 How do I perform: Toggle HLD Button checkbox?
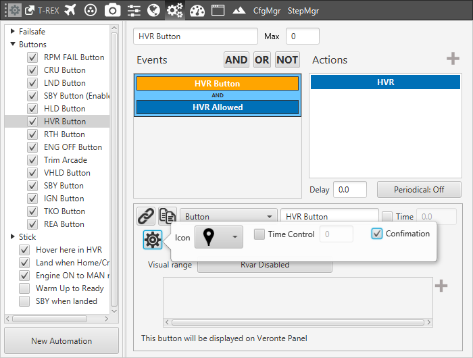pos(32,109)
